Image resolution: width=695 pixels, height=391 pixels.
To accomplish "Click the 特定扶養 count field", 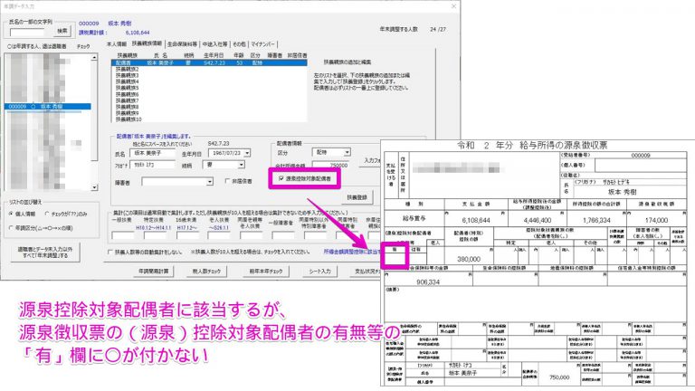I will [156, 235].
